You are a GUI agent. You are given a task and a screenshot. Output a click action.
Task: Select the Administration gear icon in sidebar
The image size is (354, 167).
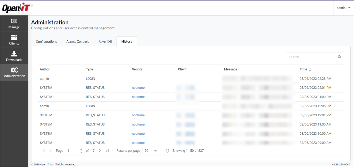point(14,72)
